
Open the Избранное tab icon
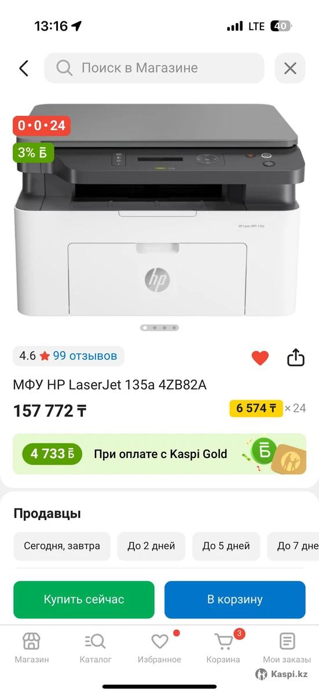click(160, 641)
